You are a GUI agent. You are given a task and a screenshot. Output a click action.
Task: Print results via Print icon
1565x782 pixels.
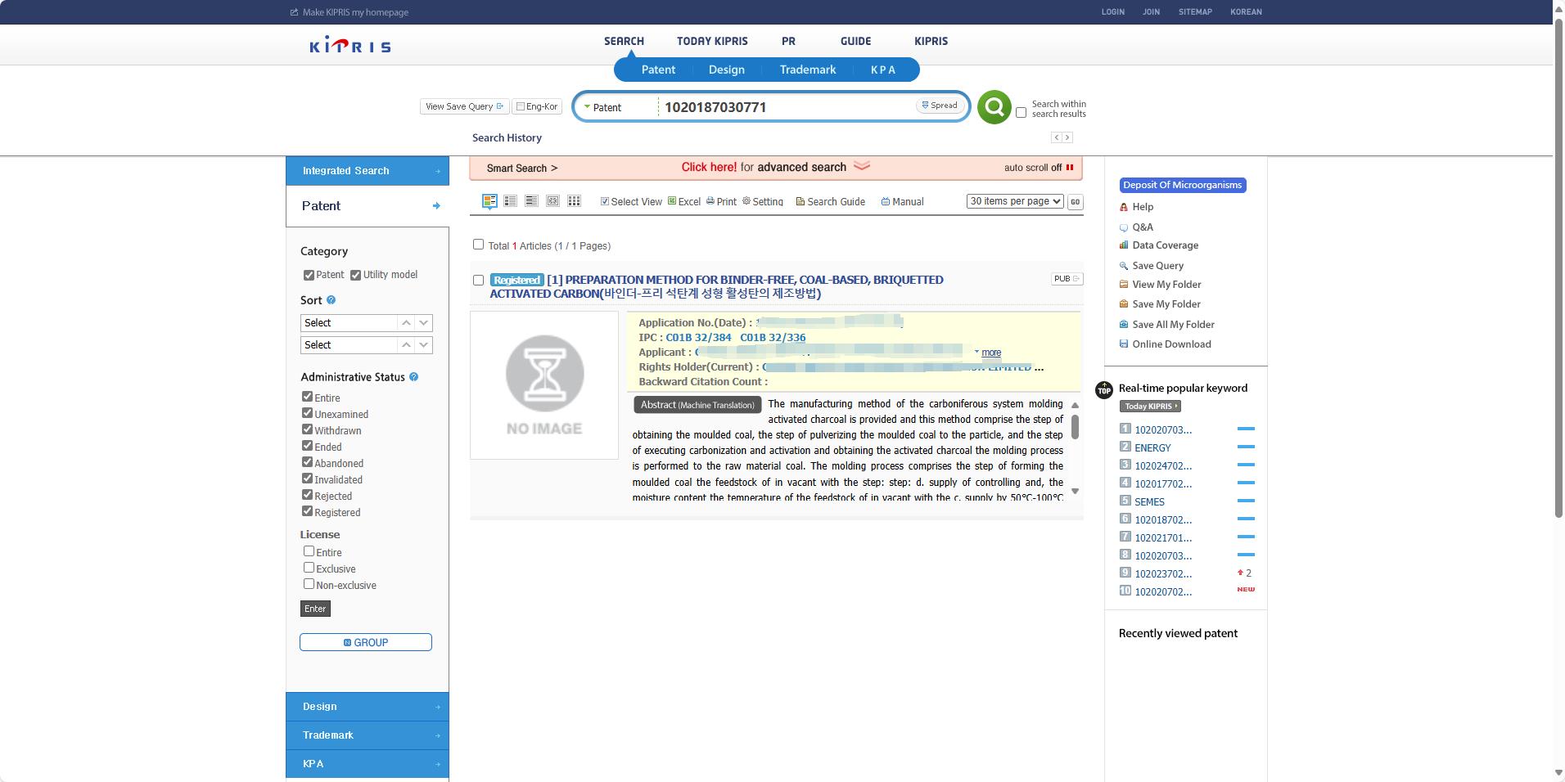721,201
